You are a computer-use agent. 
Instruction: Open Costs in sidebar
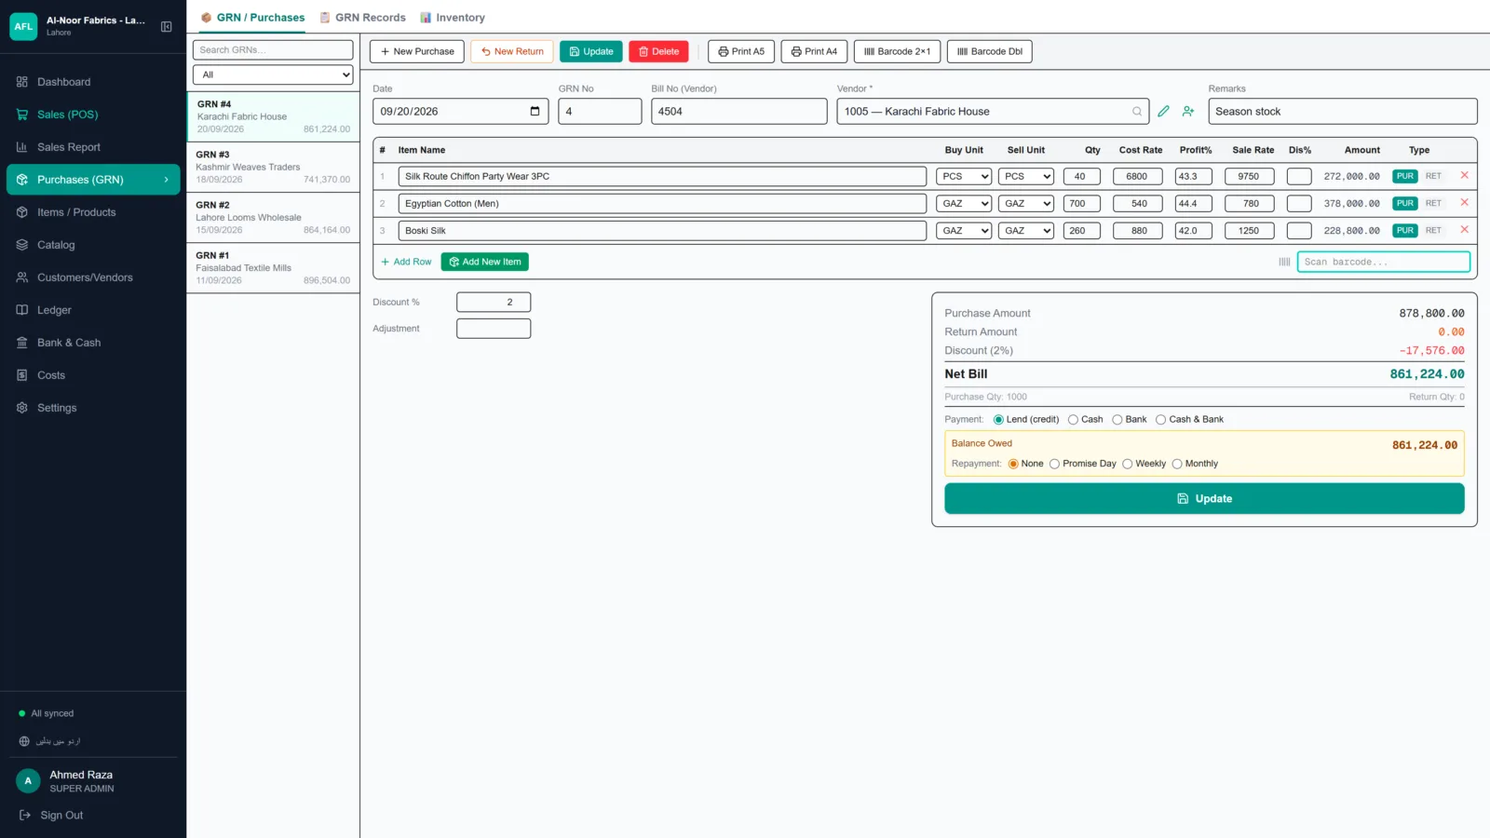pos(93,375)
